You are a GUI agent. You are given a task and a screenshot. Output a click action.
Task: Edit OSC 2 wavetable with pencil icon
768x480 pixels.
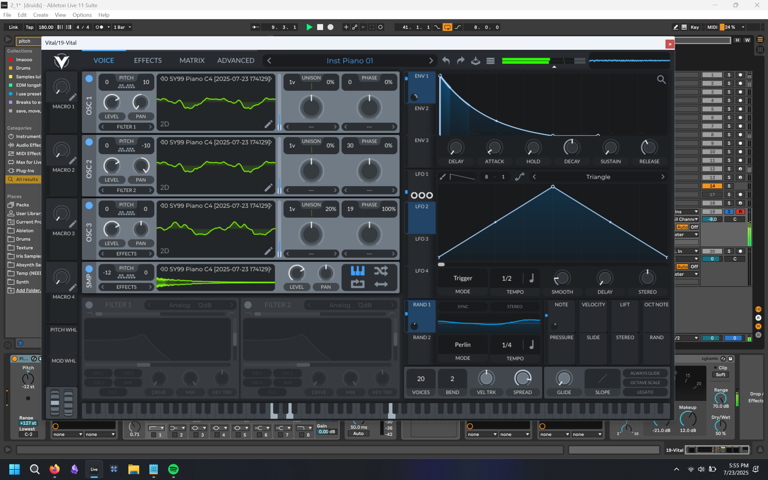268,187
